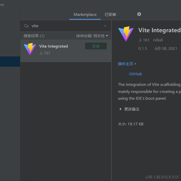Focus the plugin search field containing vite
The image size is (181, 181).
point(66,26)
